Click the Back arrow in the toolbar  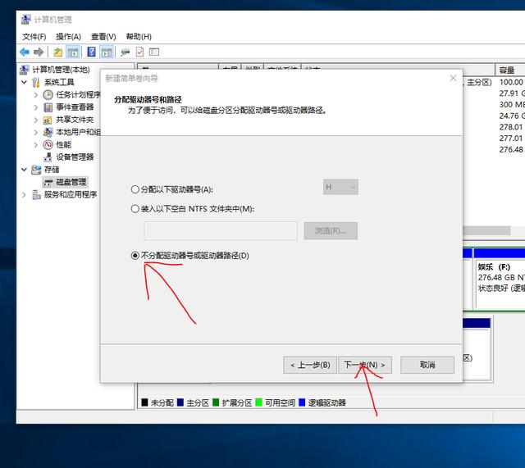25,52
